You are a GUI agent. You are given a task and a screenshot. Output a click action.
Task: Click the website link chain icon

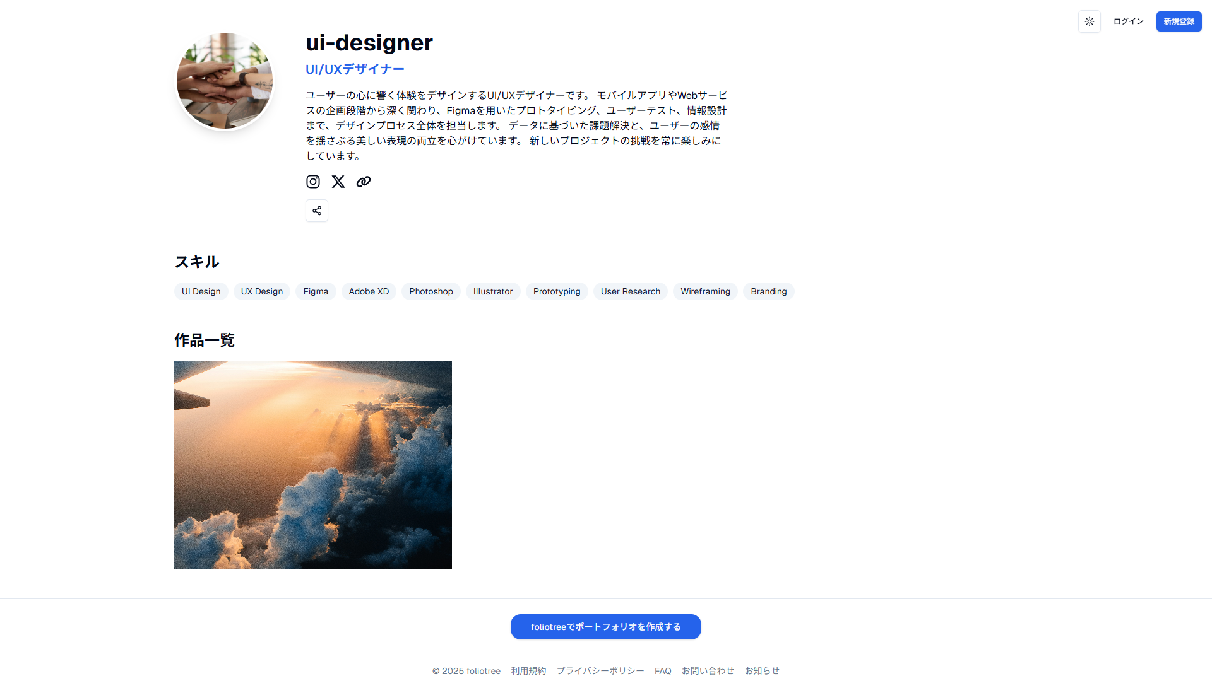click(364, 182)
